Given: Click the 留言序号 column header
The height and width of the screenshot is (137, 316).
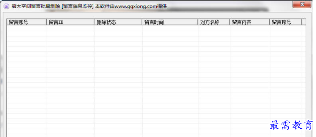Looking at the screenshot, I should (286, 22).
